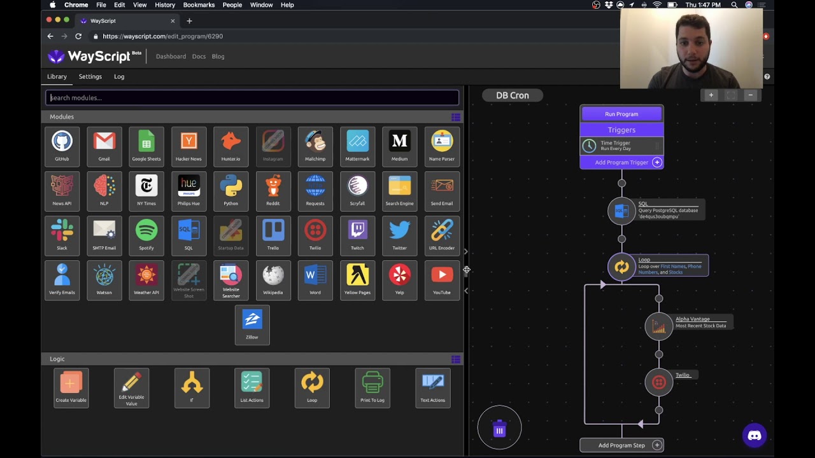
Task: Toggle list view for Logic section
Action: point(455,359)
